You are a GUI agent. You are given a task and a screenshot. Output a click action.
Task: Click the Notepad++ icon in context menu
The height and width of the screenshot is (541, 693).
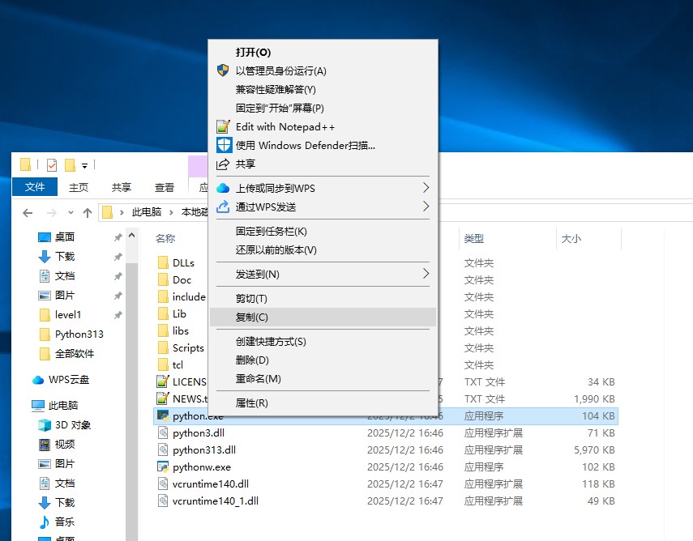pos(223,127)
